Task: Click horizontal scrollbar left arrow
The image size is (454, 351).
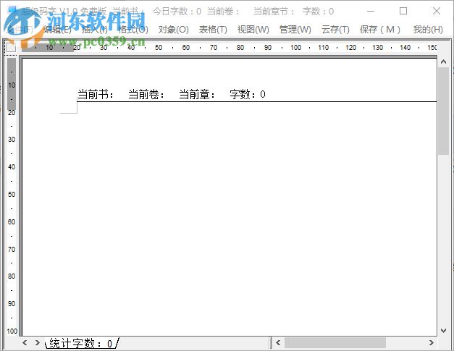Action: point(278,343)
